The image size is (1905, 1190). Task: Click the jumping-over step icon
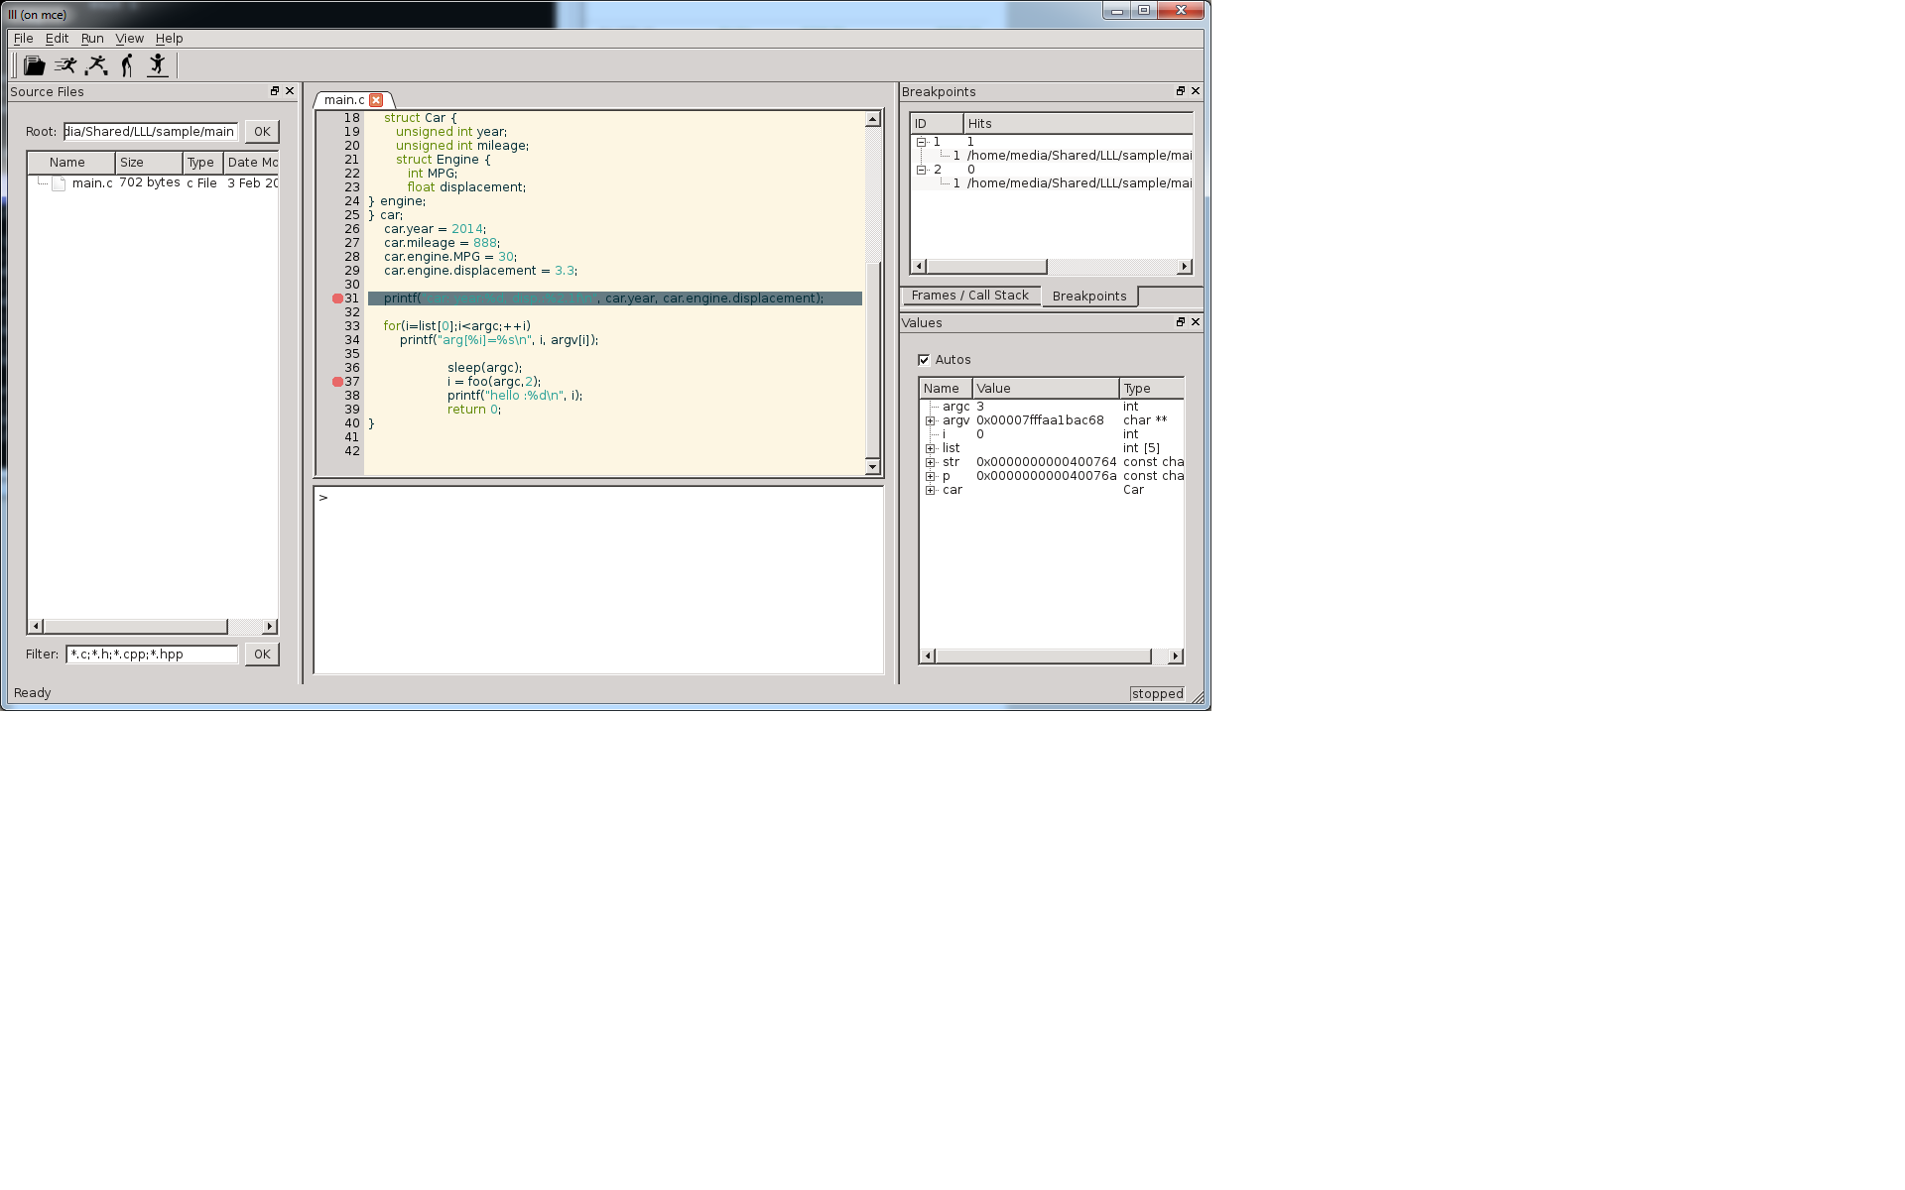(96, 65)
